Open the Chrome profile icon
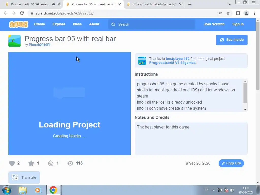This screenshot has width=260, height=195. click(246, 13)
